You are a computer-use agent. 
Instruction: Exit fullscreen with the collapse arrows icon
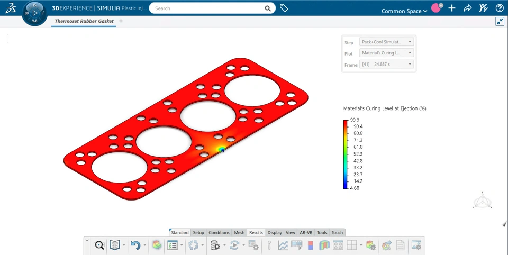(x=500, y=21)
